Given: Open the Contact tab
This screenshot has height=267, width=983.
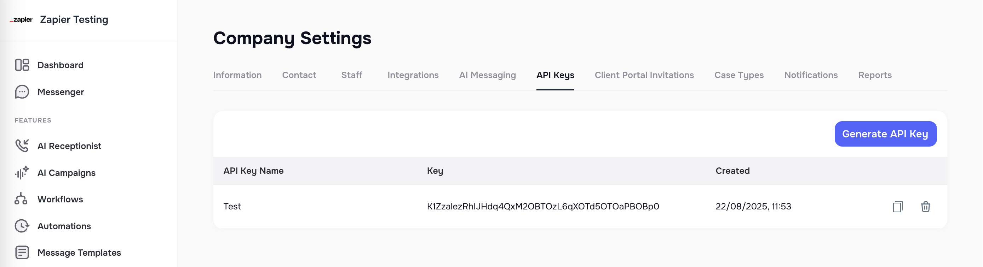Looking at the screenshot, I should coord(299,75).
